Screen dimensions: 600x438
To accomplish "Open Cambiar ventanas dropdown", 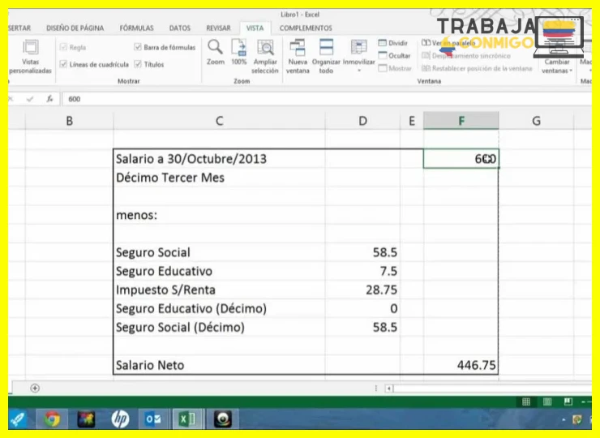I will coord(557,66).
